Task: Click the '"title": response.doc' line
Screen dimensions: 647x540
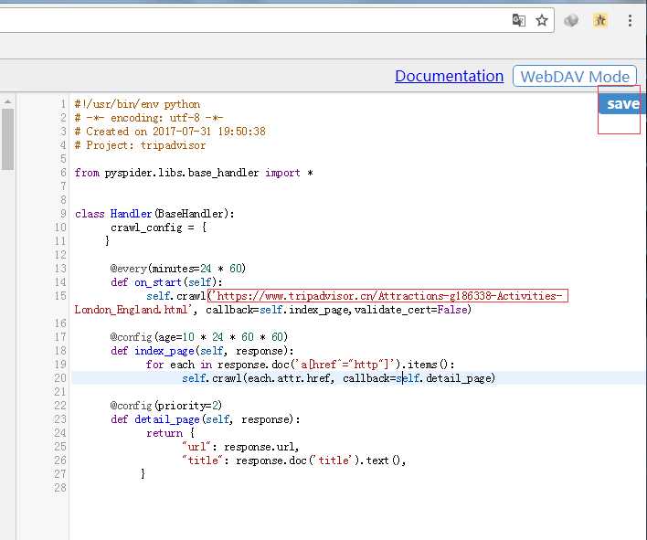Action: point(293,461)
